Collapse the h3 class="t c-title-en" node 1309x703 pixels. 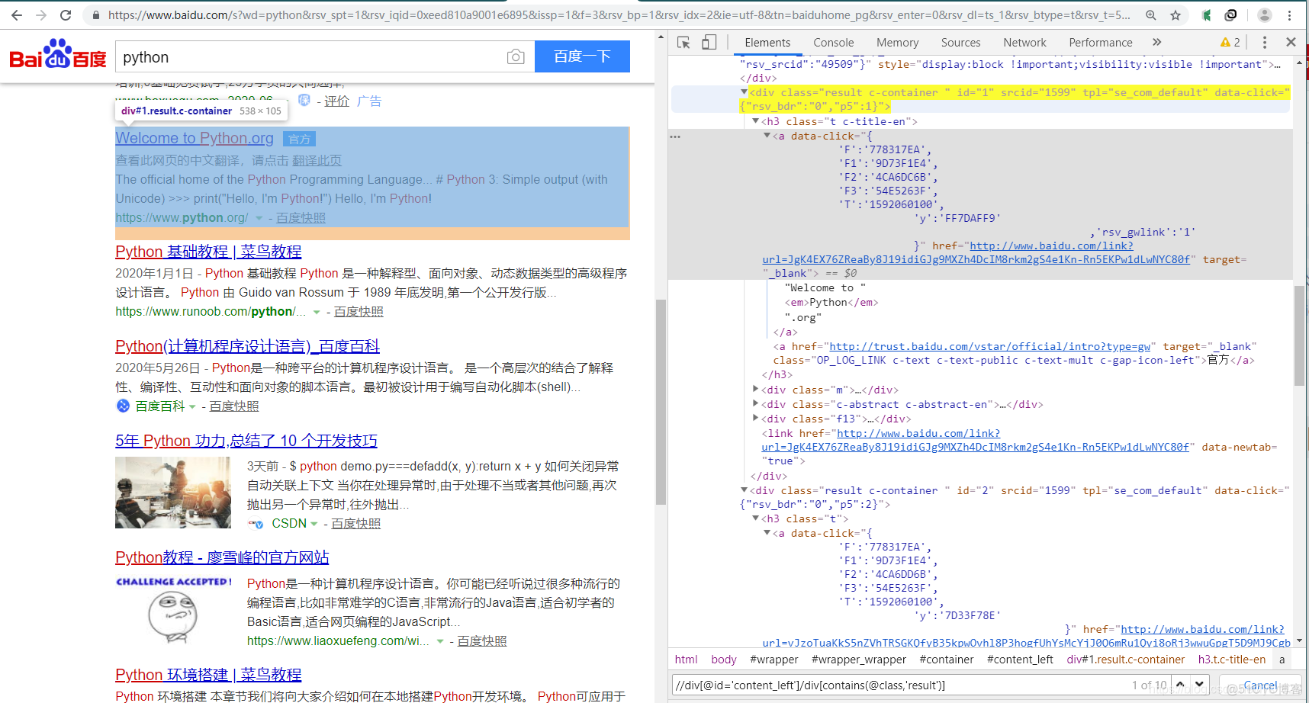coord(756,121)
